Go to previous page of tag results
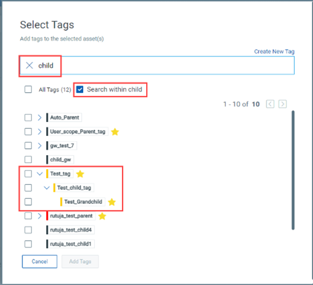This screenshot has height=285, width=313. 270,104
